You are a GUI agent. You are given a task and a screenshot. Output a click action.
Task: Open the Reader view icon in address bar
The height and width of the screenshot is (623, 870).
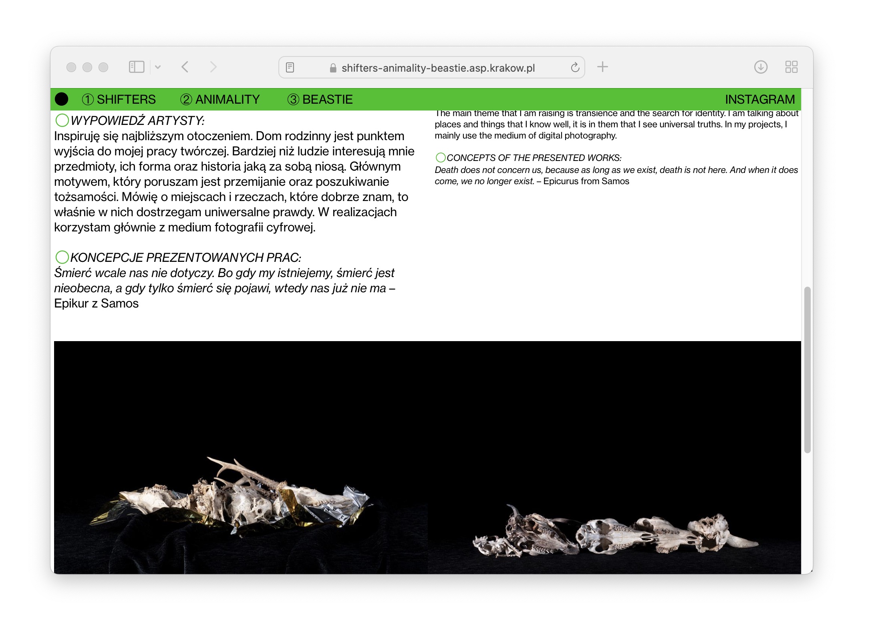click(290, 68)
